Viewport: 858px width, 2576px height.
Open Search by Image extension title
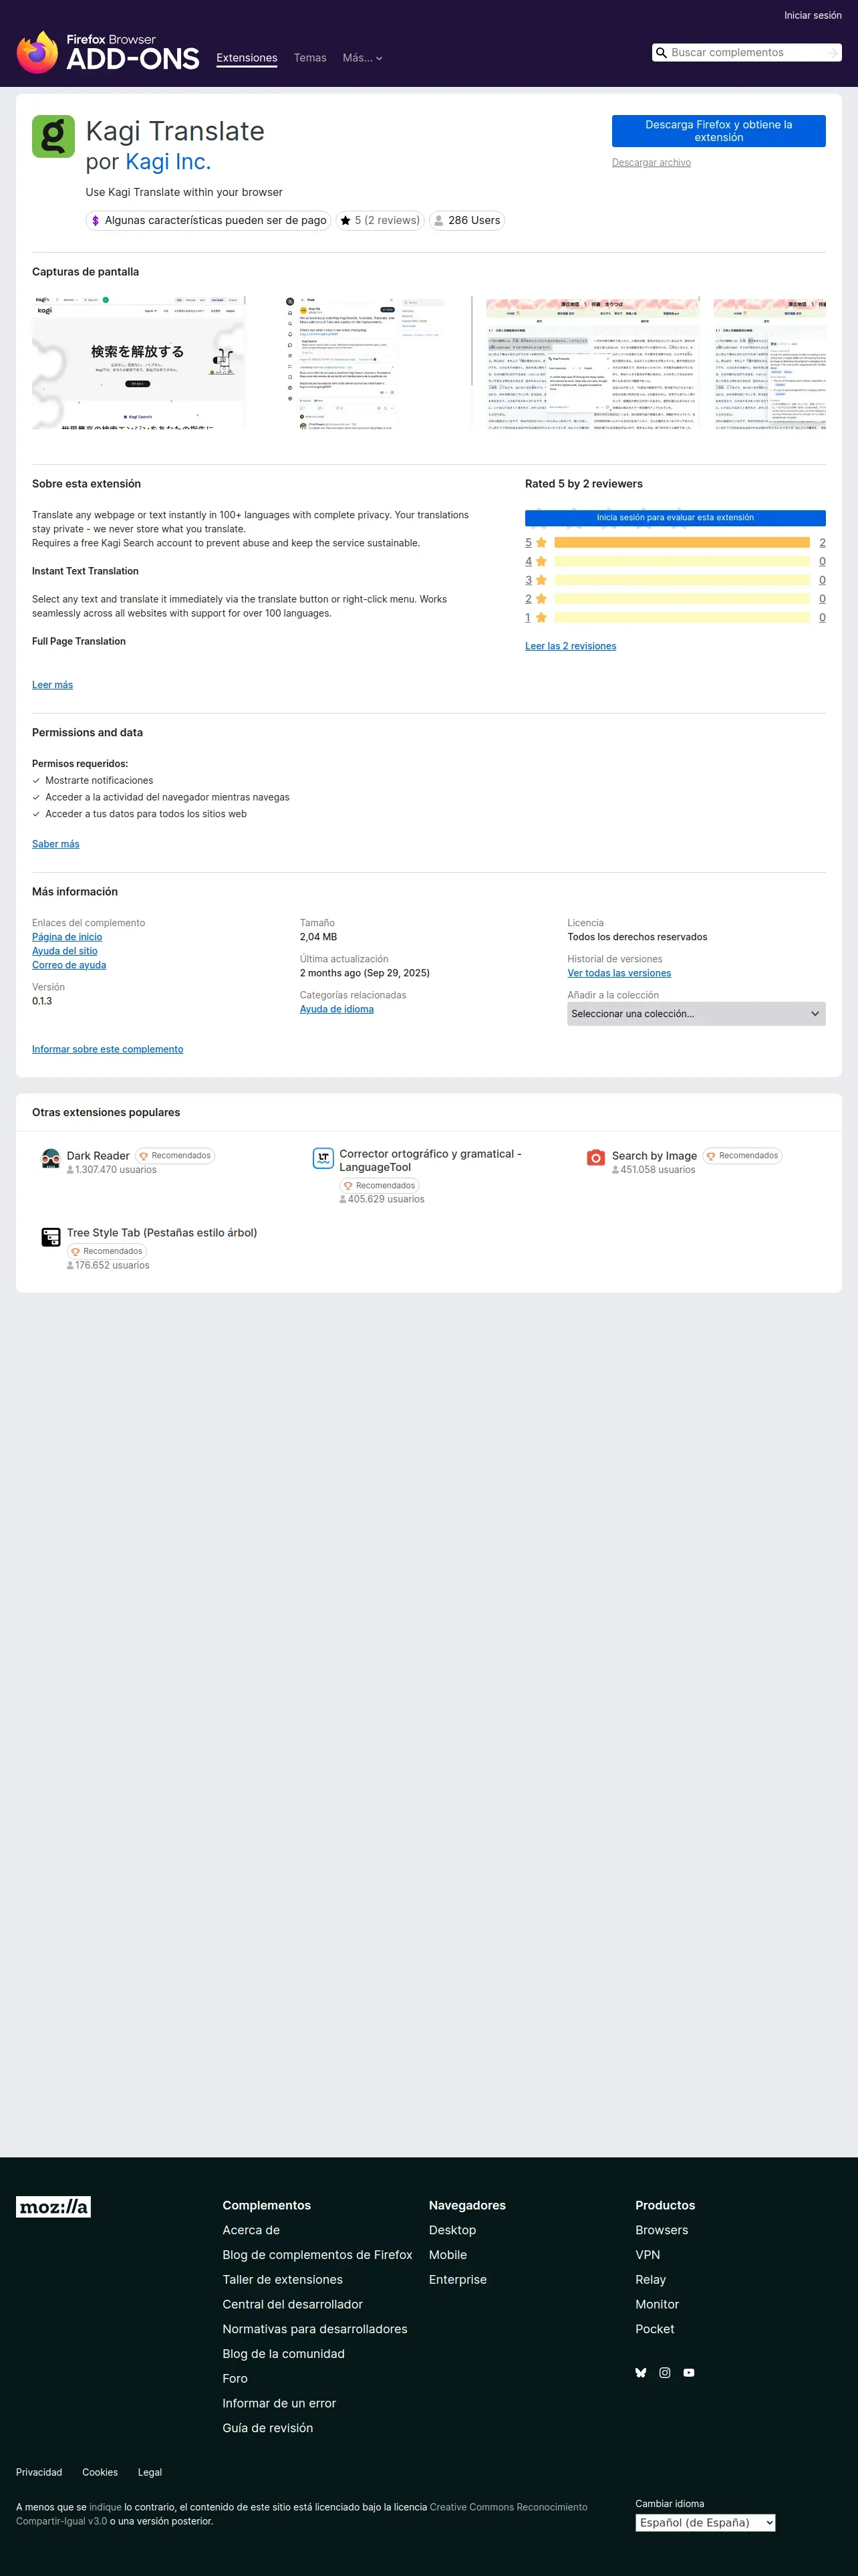[x=654, y=1156]
